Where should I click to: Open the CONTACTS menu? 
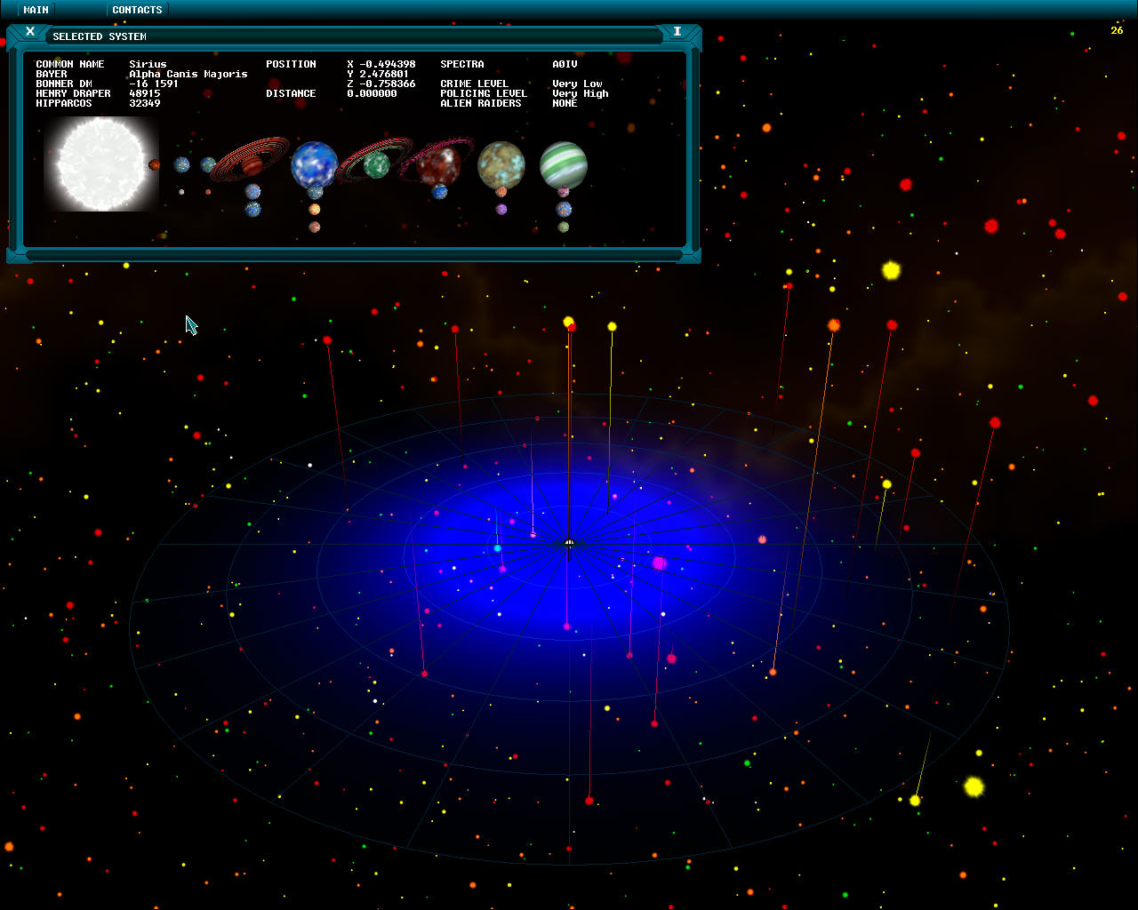[x=137, y=10]
